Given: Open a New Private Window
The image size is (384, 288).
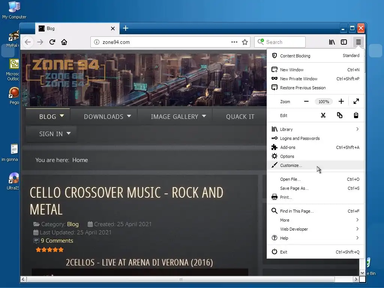Looking at the screenshot, I should (315, 79).
